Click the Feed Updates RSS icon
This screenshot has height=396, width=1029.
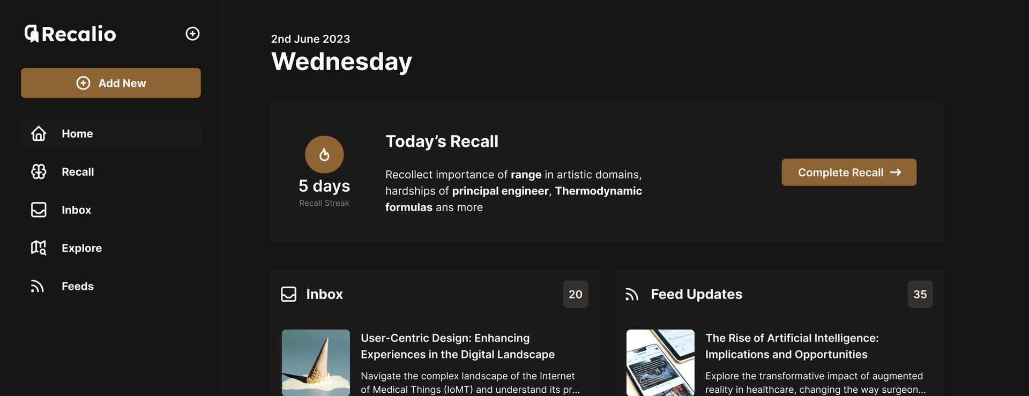(x=632, y=294)
